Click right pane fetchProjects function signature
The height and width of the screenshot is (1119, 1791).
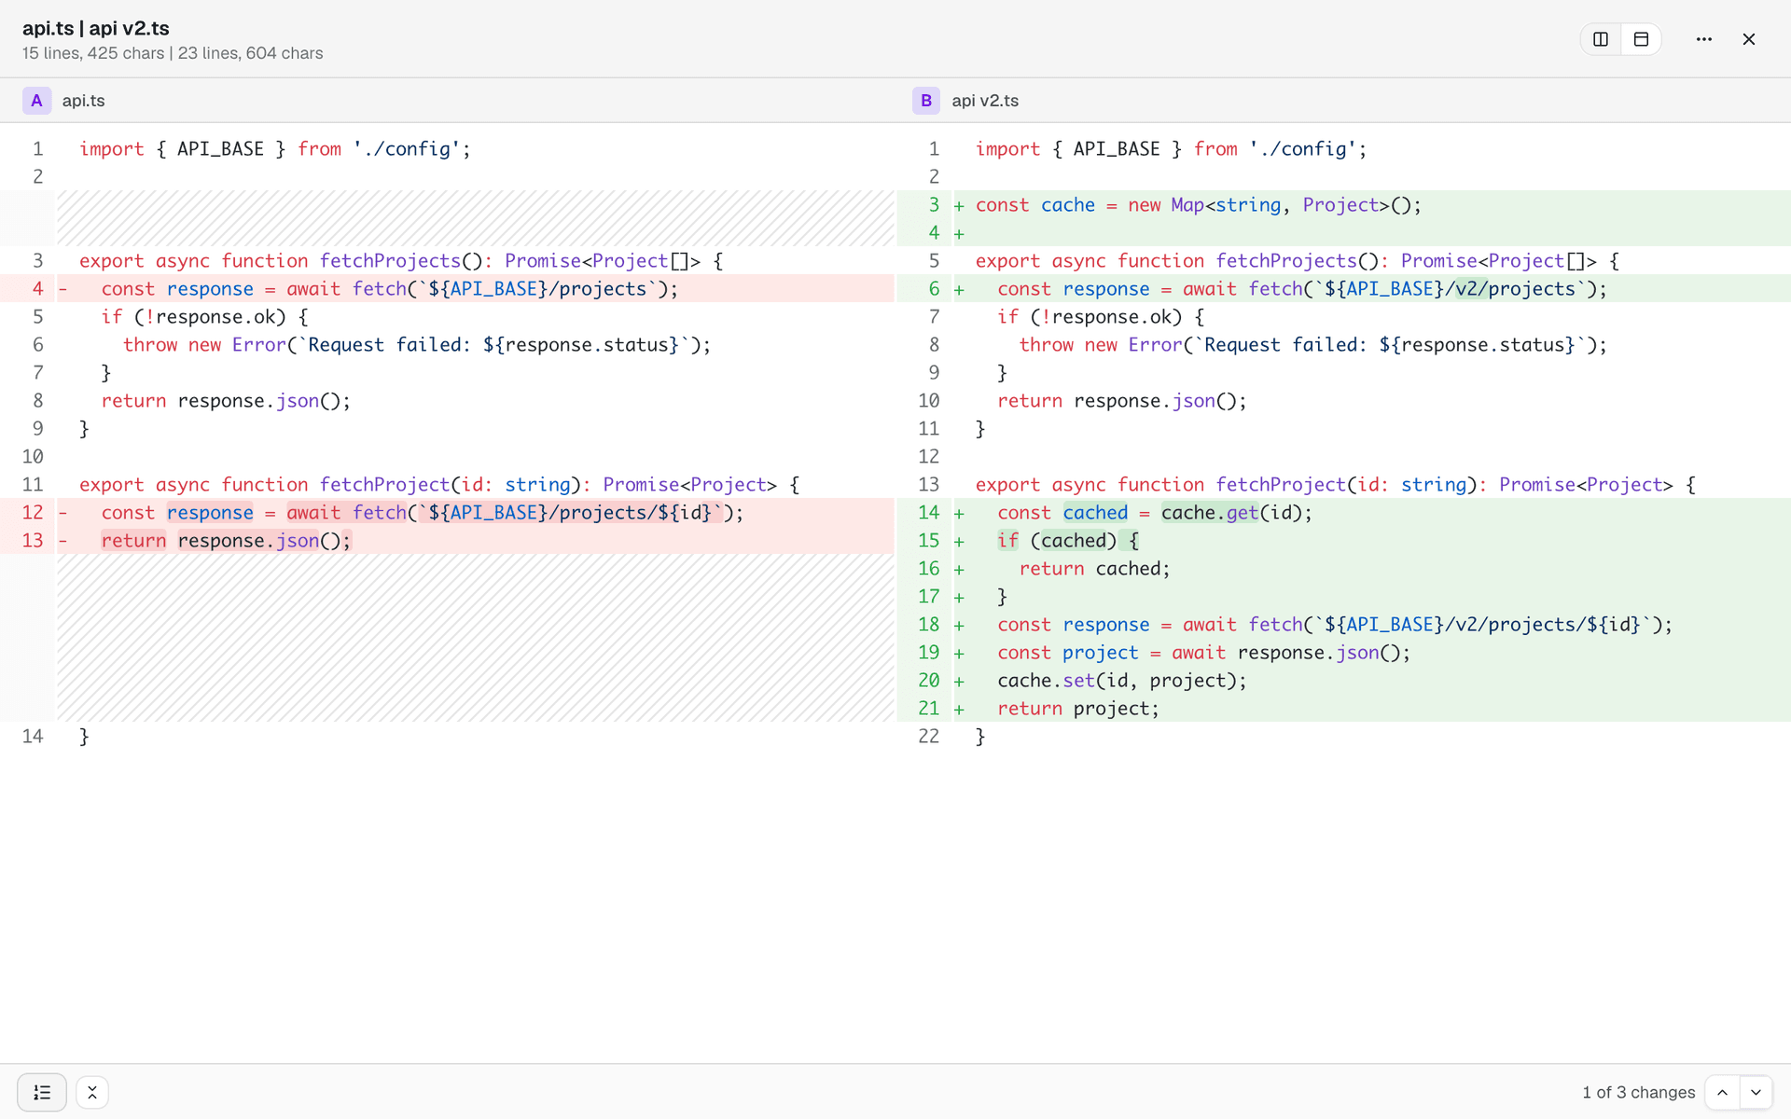[x=1298, y=261]
